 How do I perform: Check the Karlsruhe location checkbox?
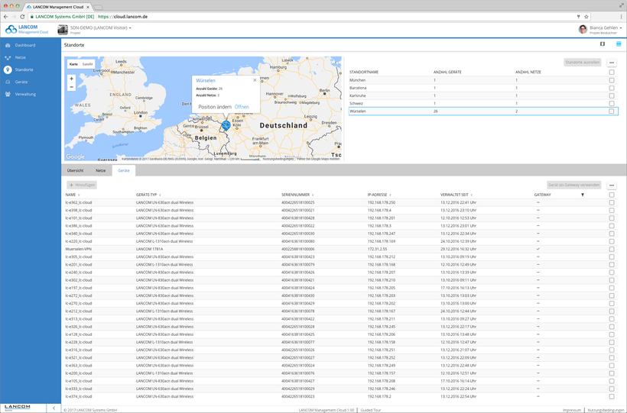(x=612, y=96)
